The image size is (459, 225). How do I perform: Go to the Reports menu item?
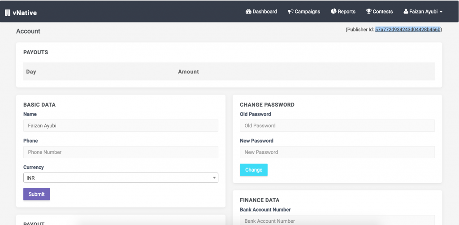pos(343,12)
